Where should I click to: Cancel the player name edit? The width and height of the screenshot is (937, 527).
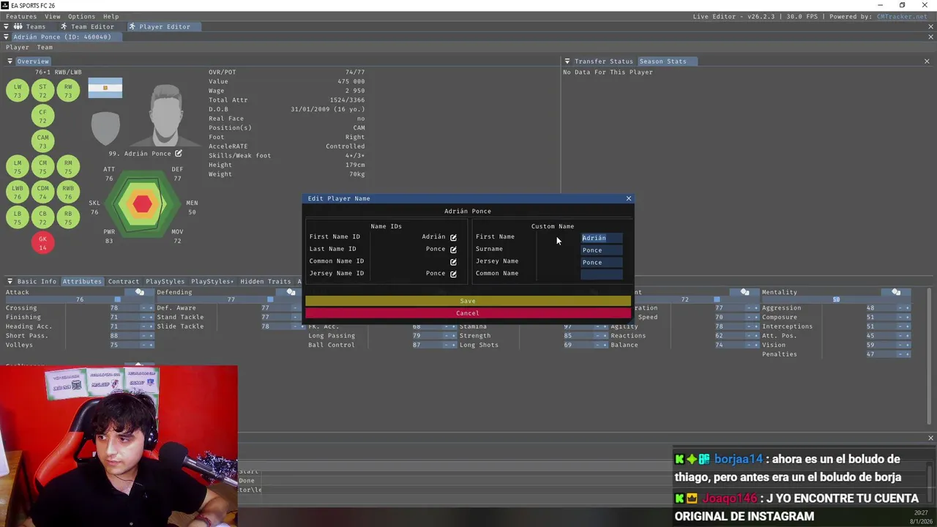point(468,313)
